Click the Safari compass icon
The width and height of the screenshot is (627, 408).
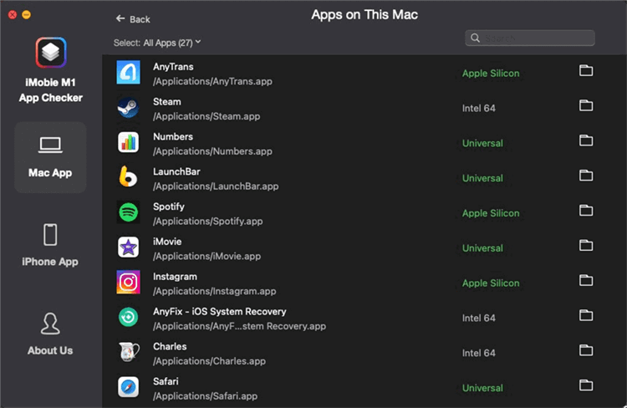129,387
